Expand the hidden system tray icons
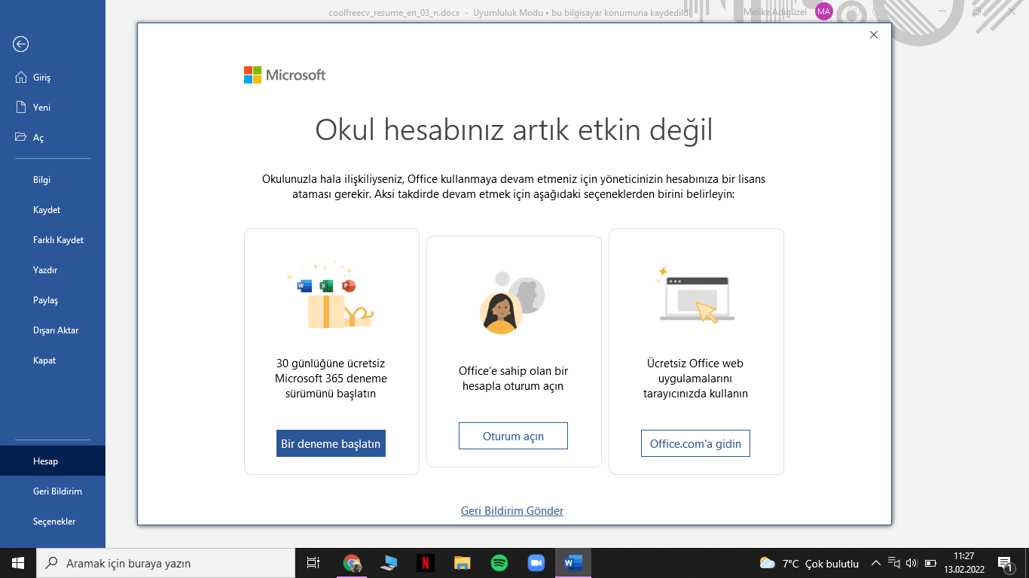Image resolution: width=1029 pixels, height=578 pixels. (875, 563)
